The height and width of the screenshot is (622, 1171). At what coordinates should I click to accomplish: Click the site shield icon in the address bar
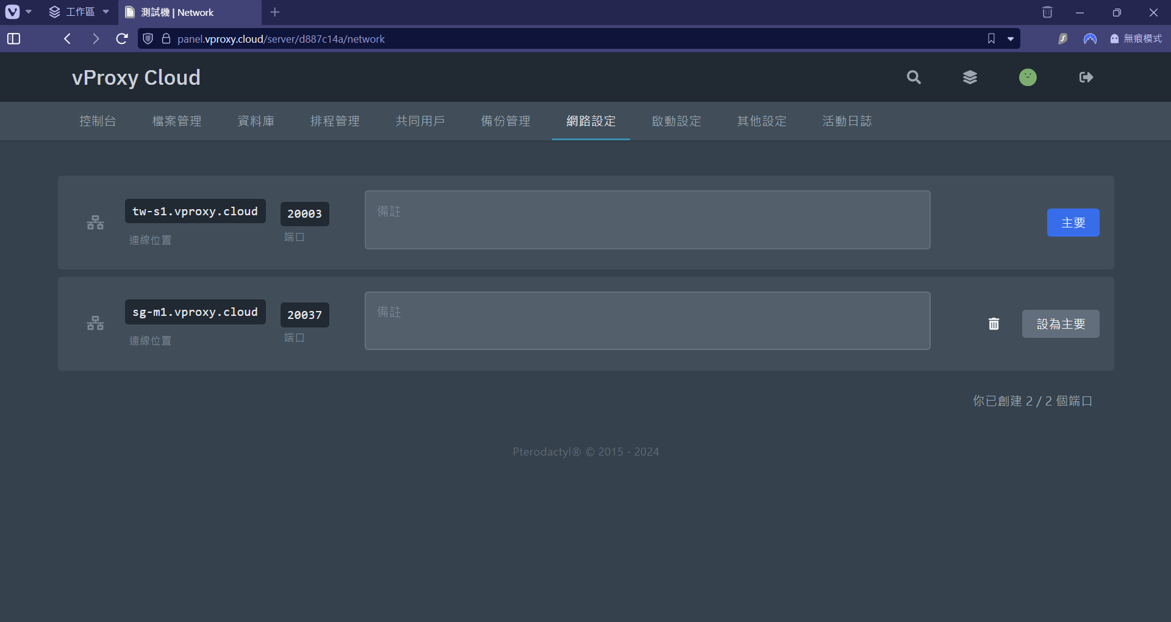[148, 39]
